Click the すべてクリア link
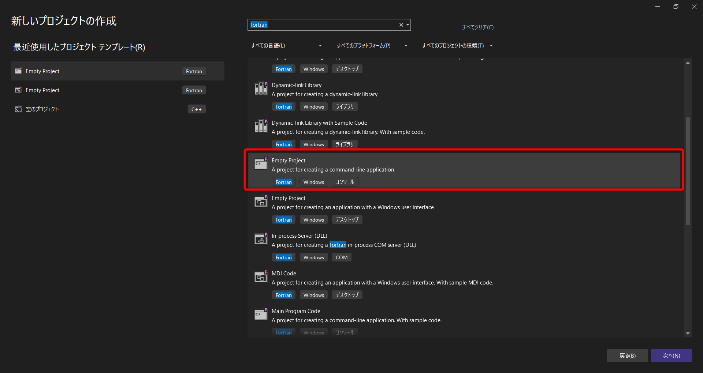The image size is (703, 373). pos(477,27)
